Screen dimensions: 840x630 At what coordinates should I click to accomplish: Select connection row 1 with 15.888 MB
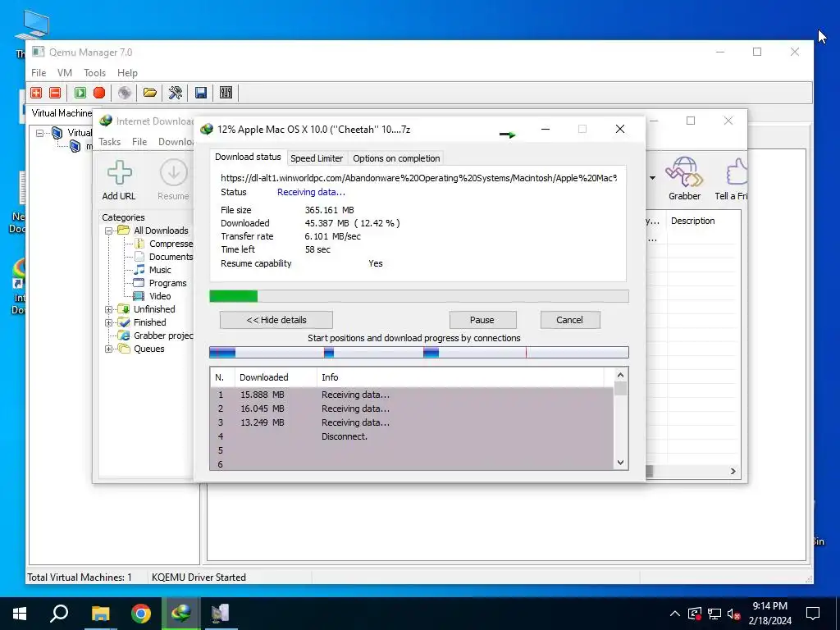pos(412,395)
